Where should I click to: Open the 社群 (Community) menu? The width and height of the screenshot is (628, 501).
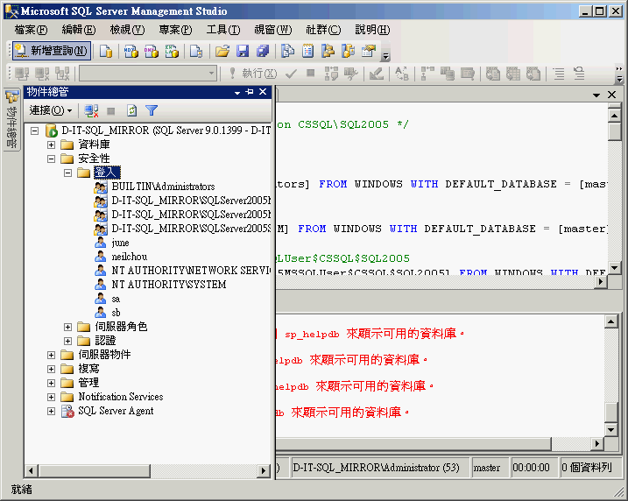click(323, 30)
